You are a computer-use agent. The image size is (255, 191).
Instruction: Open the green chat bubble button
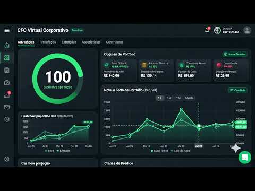(x=245, y=157)
